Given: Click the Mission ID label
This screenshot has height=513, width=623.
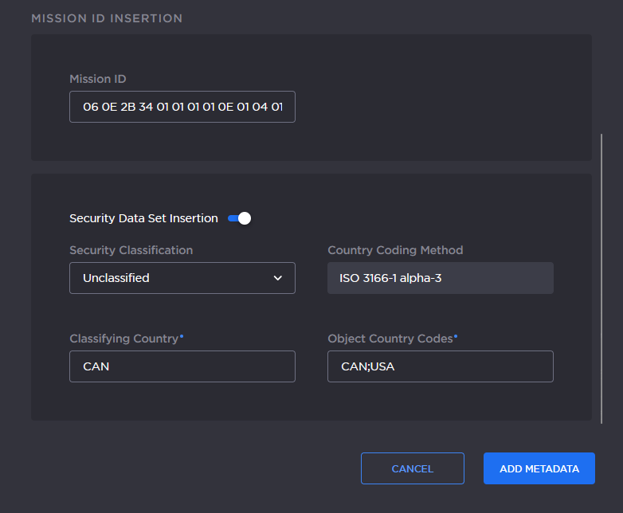Looking at the screenshot, I should pyautogui.click(x=98, y=79).
